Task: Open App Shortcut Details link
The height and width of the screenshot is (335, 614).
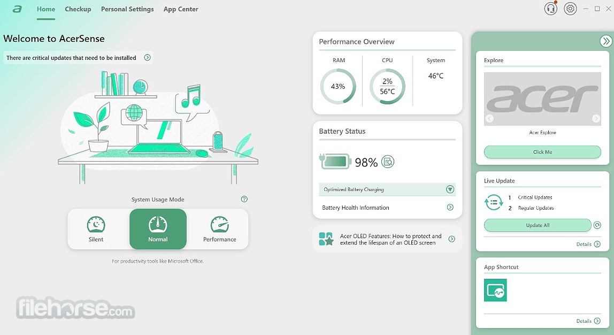Action: pos(588,321)
